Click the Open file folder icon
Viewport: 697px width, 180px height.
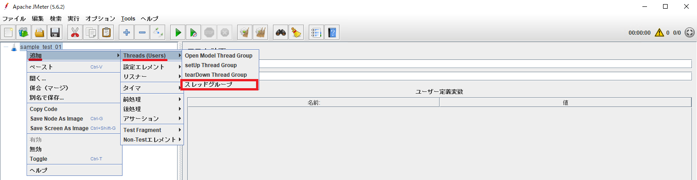pos(39,32)
